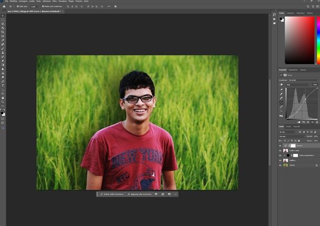Image resolution: width=320 pixels, height=226 pixels.
Task: Select the Crop tool
Action: (x=3, y=32)
